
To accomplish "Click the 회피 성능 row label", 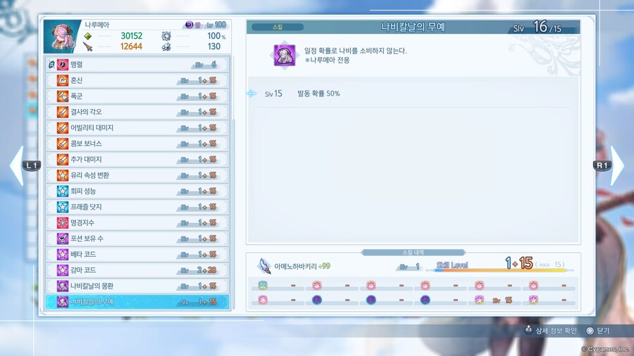I will (83, 191).
